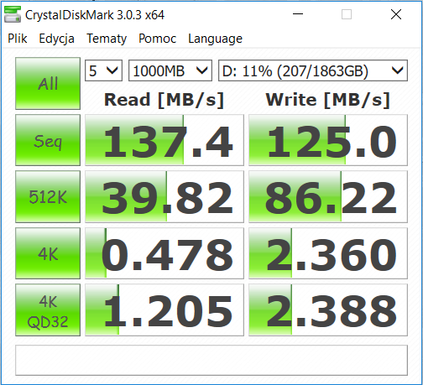The height and width of the screenshot is (385, 423).
Task: Click the Write [MB/s] column header
Action: click(328, 100)
